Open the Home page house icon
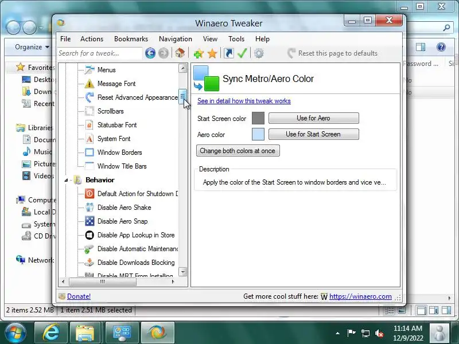 click(180, 53)
